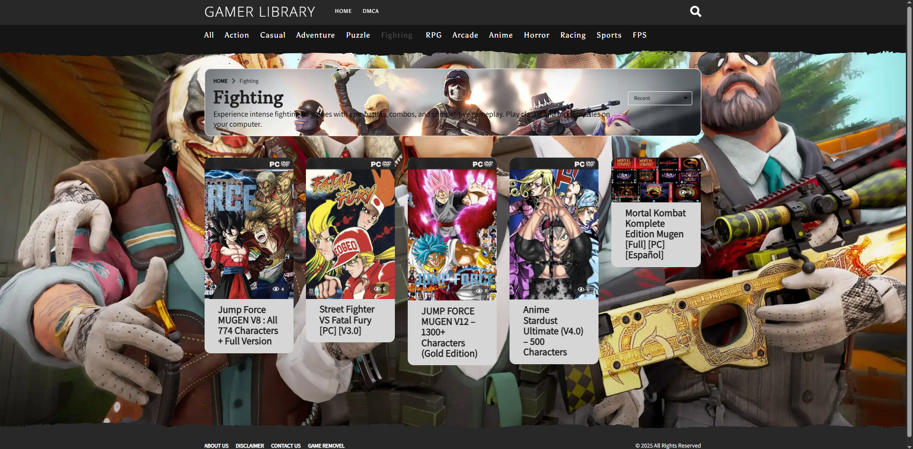Viewport: 913px width, 449px height.
Task: Open the DISCLAIMER footer link
Action: pos(250,446)
